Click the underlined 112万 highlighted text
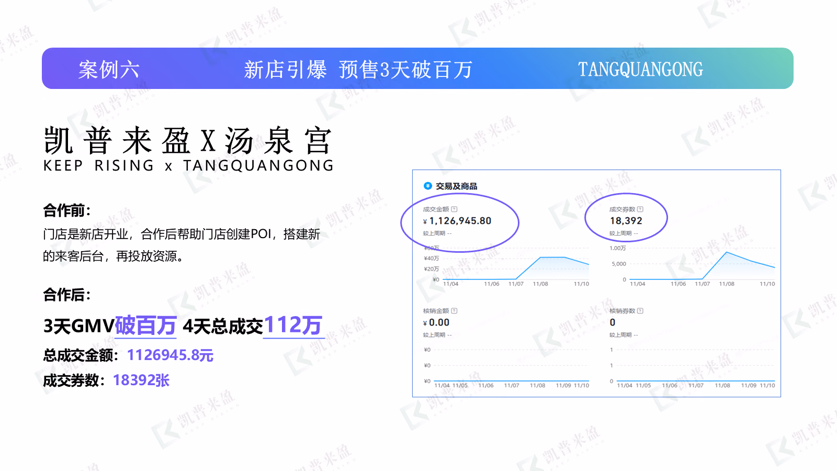837x471 pixels. [x=293, y=325]
